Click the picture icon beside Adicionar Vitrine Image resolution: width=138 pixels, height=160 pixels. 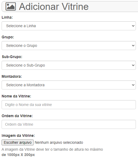(11, 7)
